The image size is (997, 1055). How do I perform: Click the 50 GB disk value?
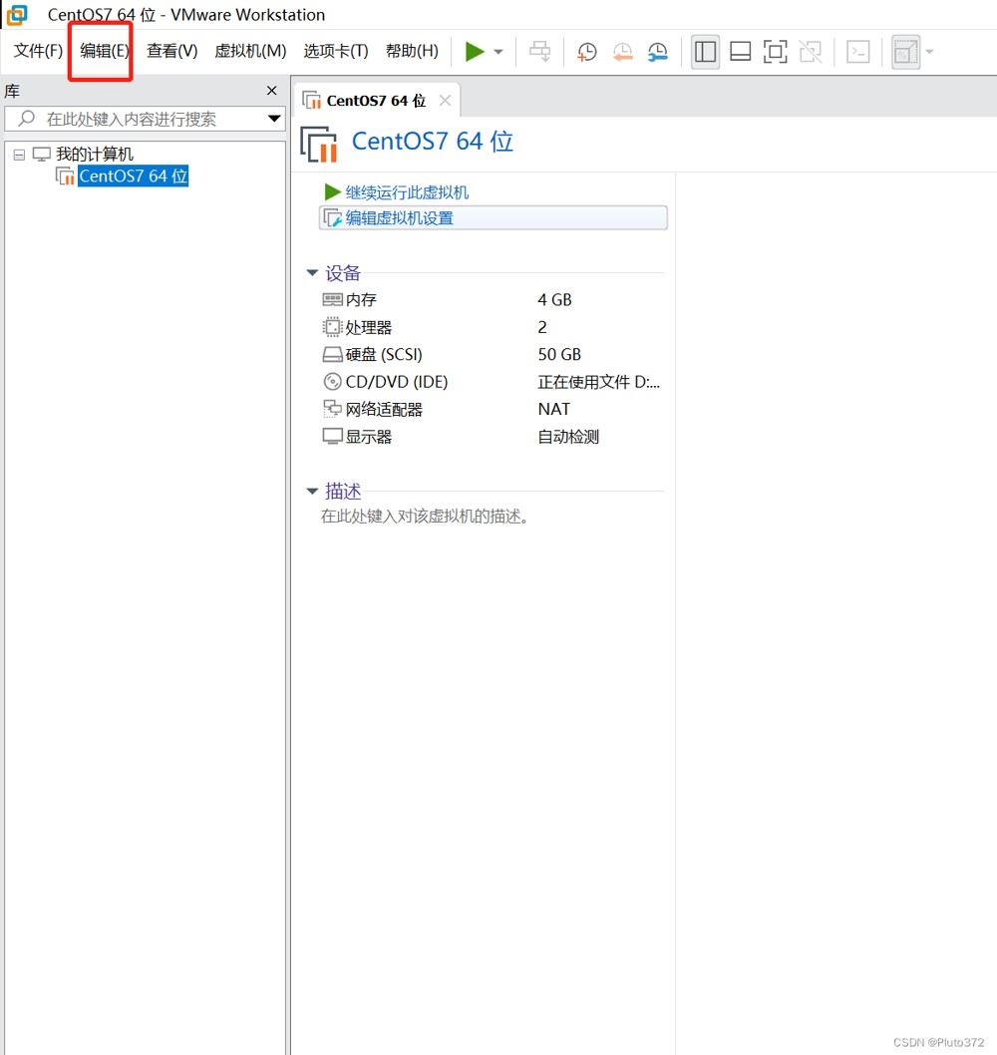[559, 355]
